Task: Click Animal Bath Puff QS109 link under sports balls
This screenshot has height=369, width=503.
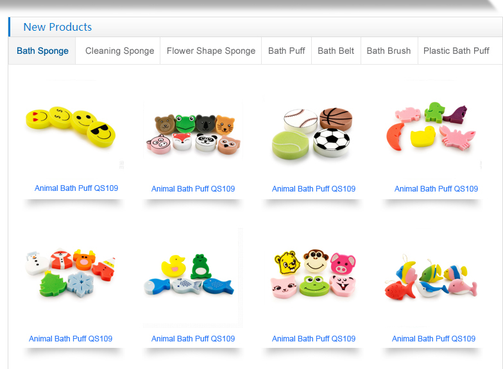Action: coord(314,189)
